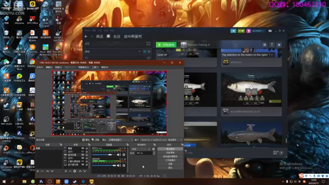Image resolution: width=329 pixels, height=185 pixels.
Task: Open the OBS Edit menu
Action: click(x=49, y=67)
